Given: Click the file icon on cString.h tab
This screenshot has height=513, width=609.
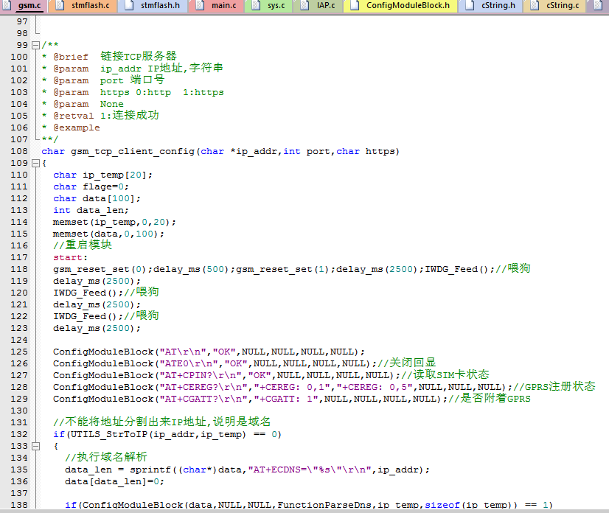Looking at the screenshot, I should tap(471, 6).
